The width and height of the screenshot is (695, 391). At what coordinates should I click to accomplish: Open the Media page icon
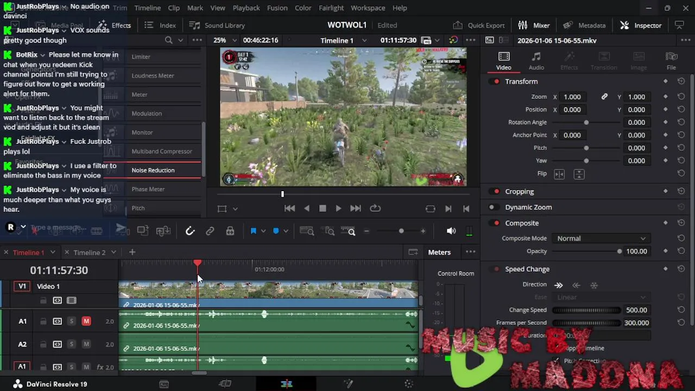[164, 384]
